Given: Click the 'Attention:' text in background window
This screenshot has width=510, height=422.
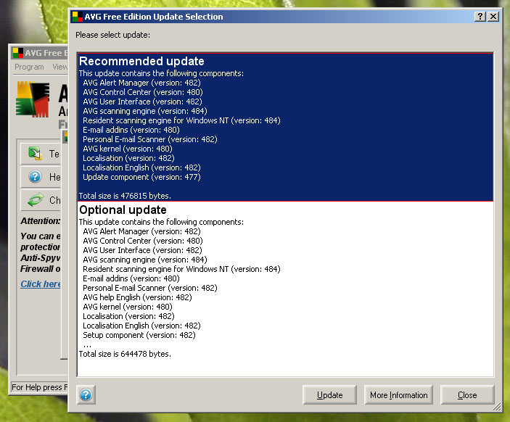Looking at the screenshot, I should pos(41,220).
